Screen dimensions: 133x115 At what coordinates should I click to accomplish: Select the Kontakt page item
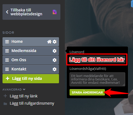31,69
